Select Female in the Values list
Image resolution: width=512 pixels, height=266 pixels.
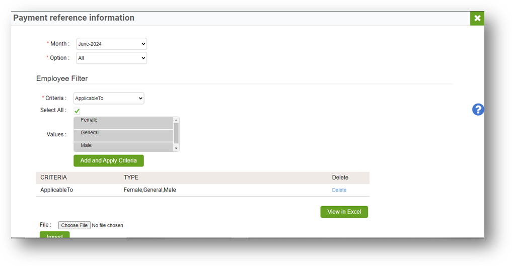point(123,122)
